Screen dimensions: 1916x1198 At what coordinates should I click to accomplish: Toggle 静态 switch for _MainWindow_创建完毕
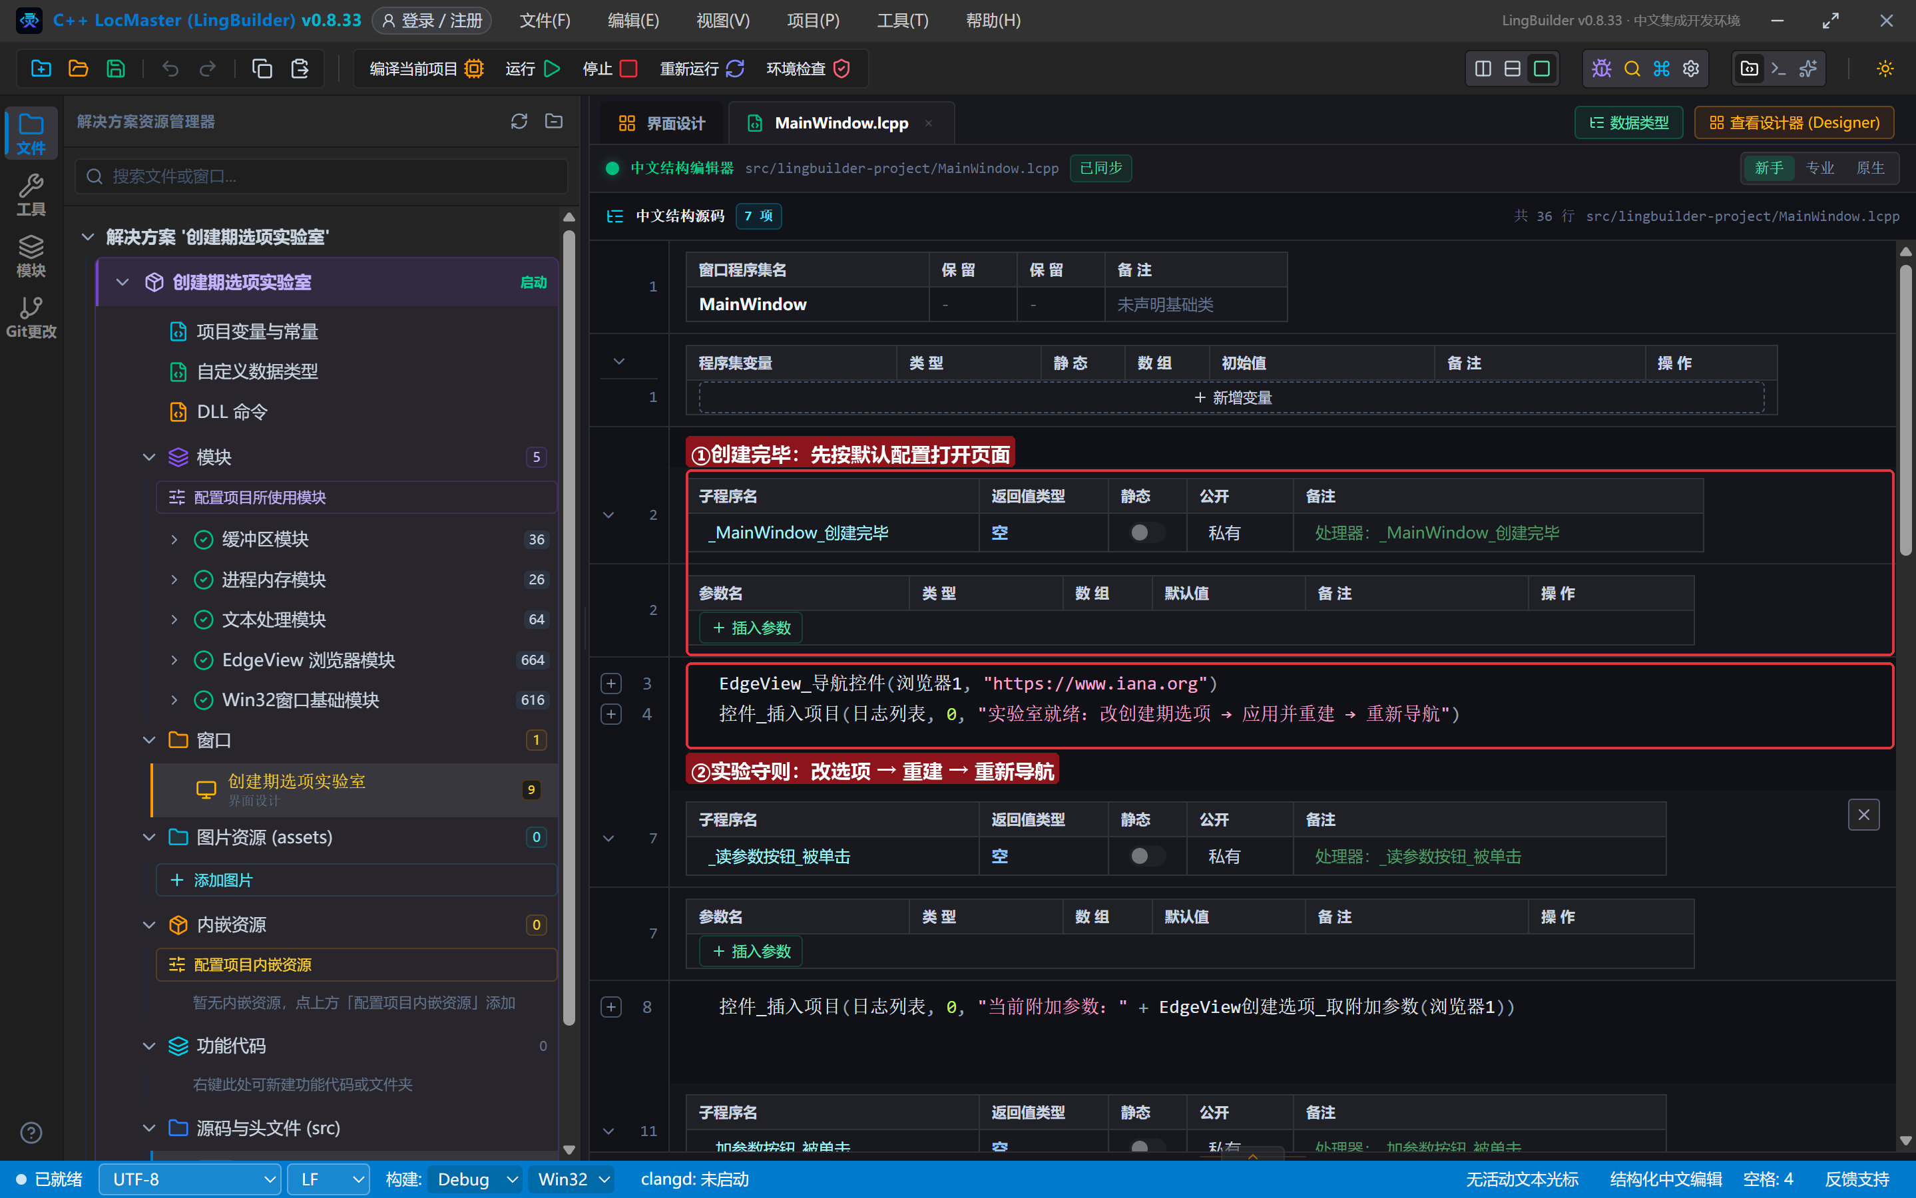1146,532
